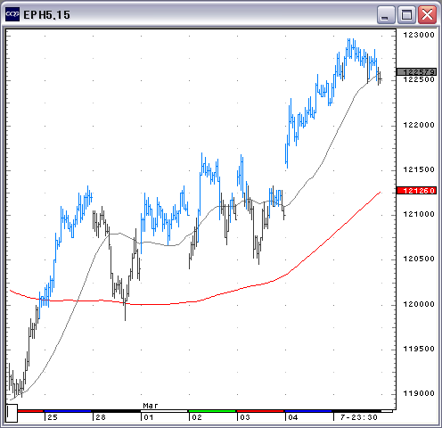Image resolution: width=442 pixels, height=428 pixels.
Task: Click the 123000 price axis label
Action: (x=419, y=35)
